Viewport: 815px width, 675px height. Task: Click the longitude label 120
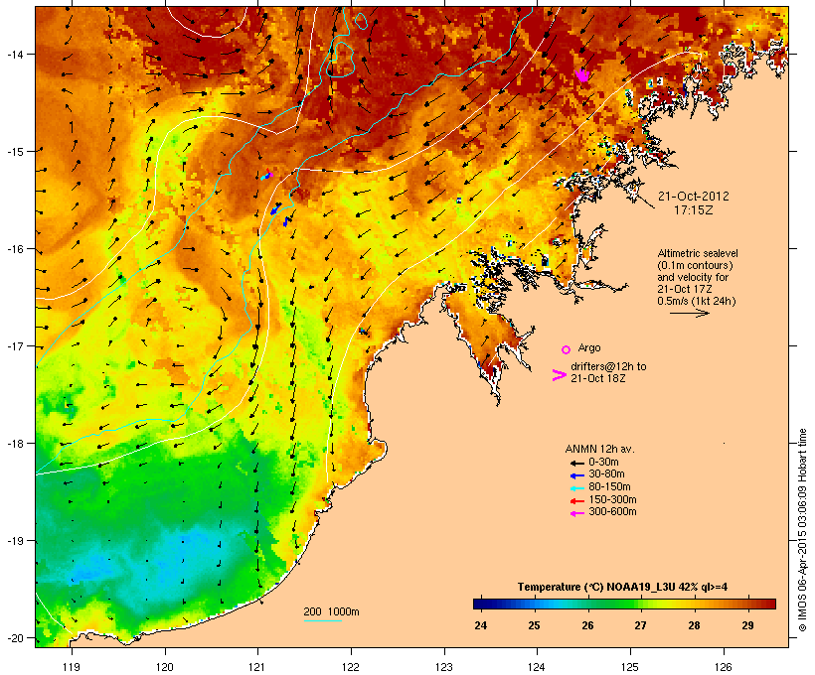(165, 667)
